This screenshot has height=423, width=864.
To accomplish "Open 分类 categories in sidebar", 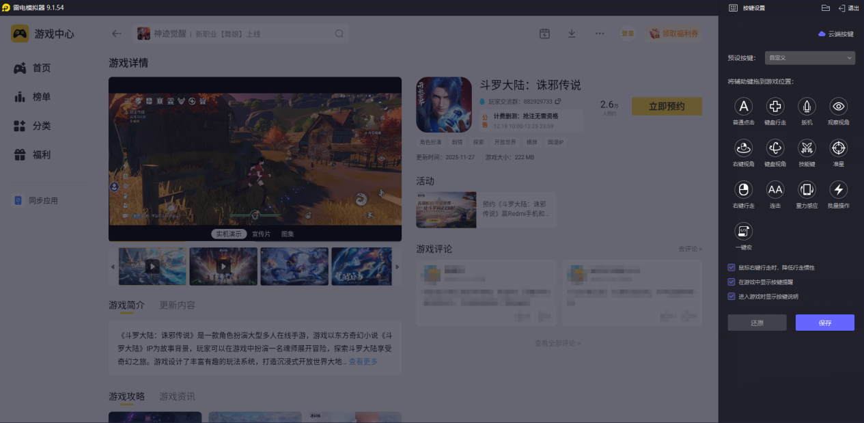I will point(32,126).
